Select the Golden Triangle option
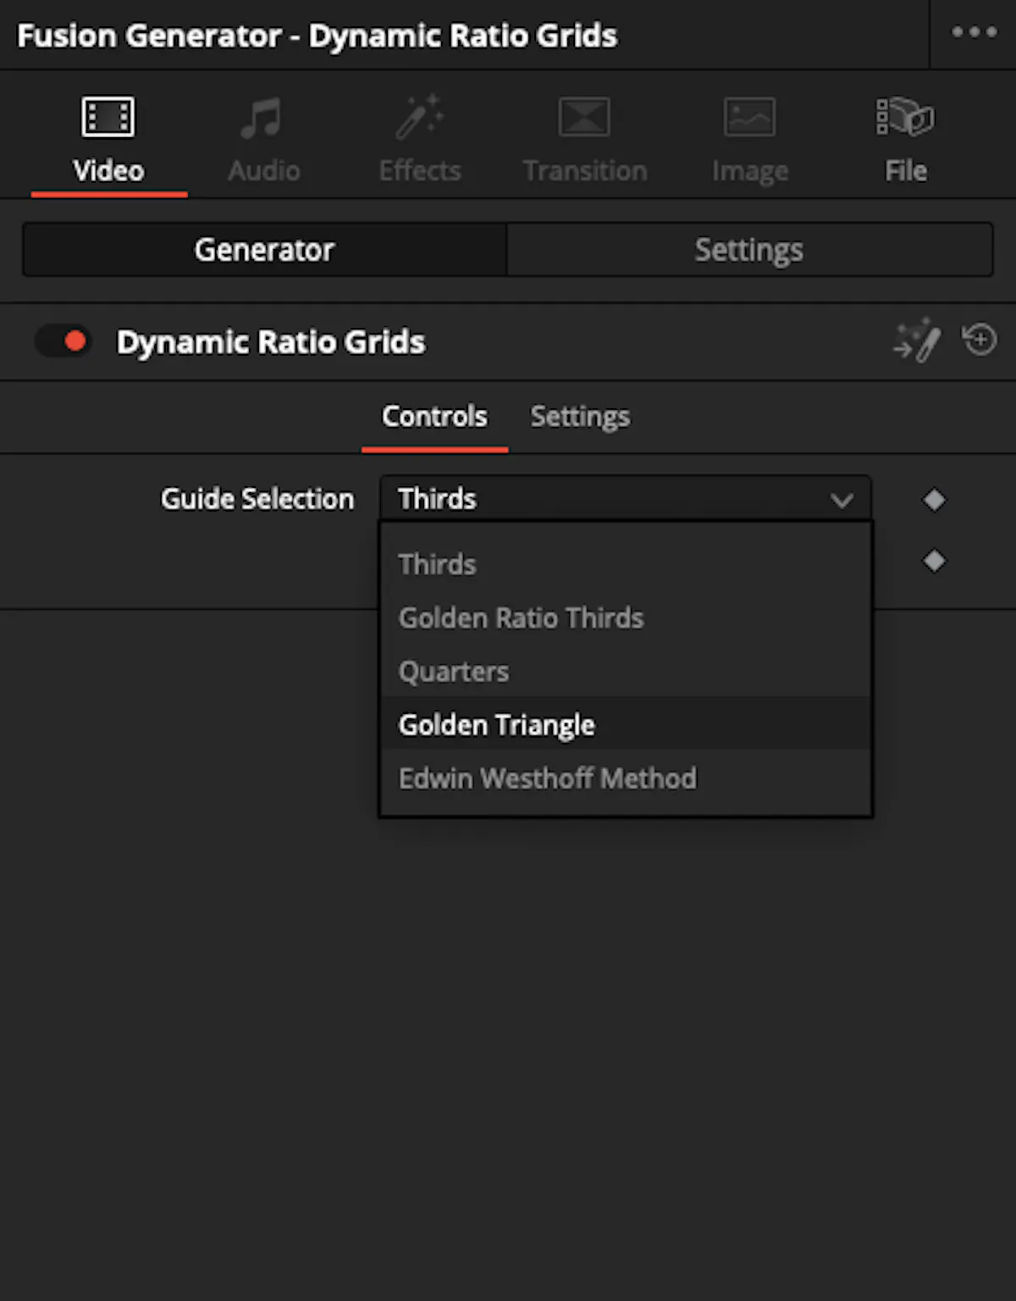This screenshot has height=1301, width=1016. coord(626,724)
